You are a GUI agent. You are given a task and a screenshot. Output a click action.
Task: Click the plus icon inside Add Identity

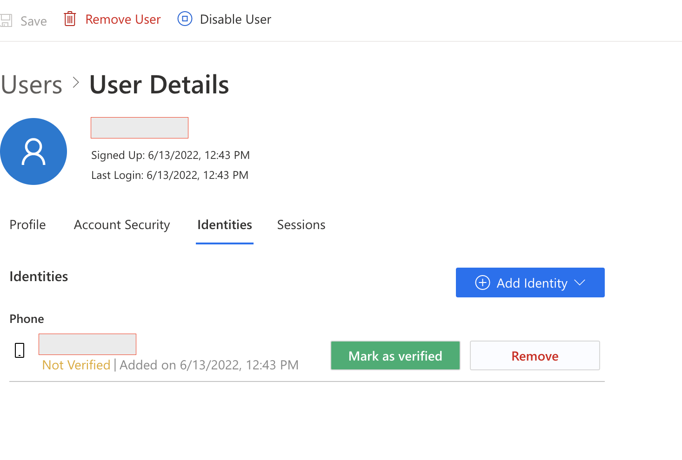click(x=482, y=283)
